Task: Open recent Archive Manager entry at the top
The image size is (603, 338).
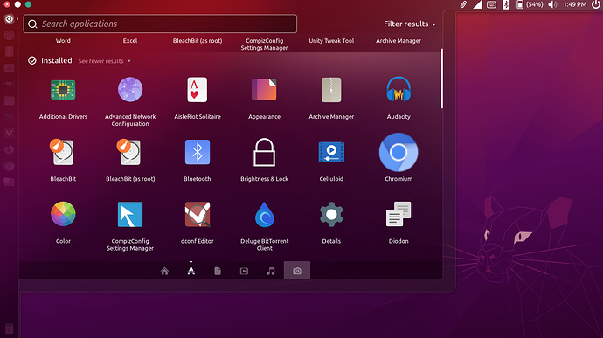Action: click(399, 41)
